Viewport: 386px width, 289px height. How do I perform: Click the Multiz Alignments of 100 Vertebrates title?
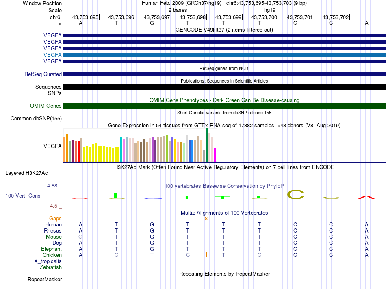(x=224, y=213)
